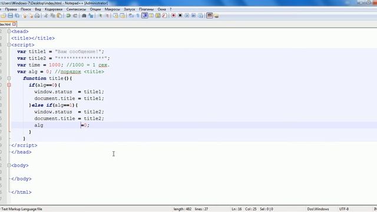This screenshot has height=212, width=377.
Task: Click the Print toolbar icon
Action: 37,16
